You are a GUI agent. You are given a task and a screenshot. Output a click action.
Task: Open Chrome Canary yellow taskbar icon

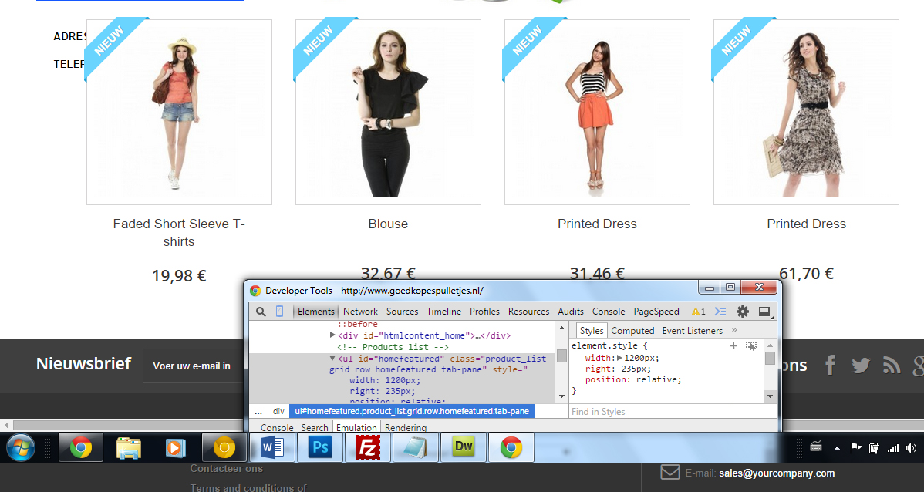click(224, 448)
